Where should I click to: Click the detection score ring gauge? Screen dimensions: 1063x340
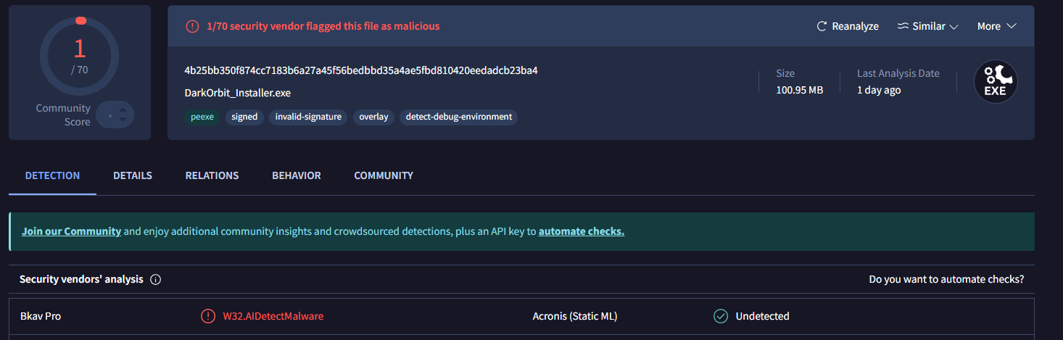click(x=79, y=55)
